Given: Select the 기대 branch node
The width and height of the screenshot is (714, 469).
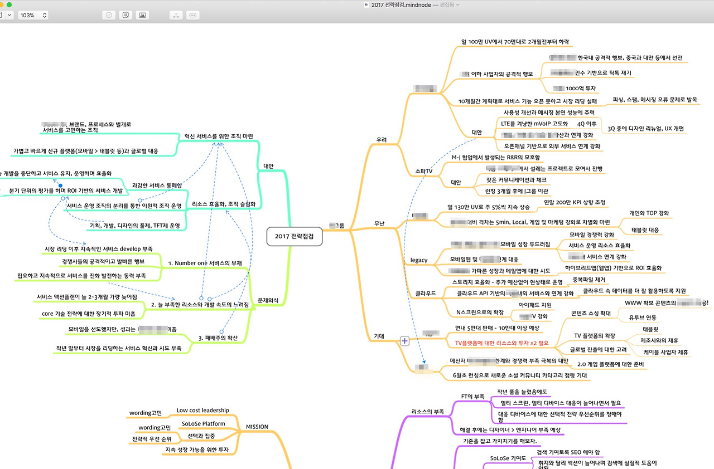Looking at the screenshot, I should click(x=380, y=336).
